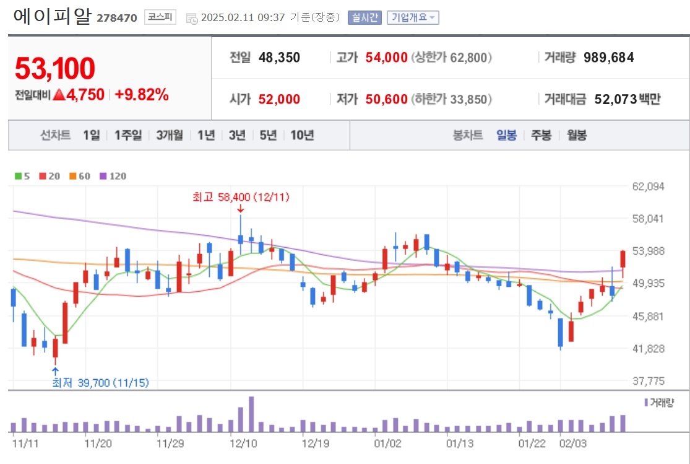Image resolution: width=690 pixels, height=464 pixels.
Task: Select the 3개월 line chart period
Action: click(170, 135)
